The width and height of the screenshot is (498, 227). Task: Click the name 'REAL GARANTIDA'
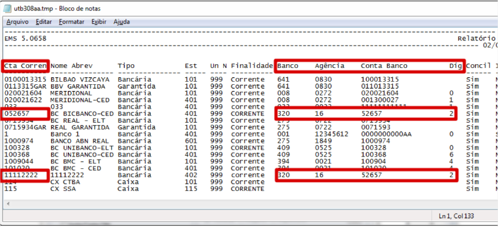point(80,127)
